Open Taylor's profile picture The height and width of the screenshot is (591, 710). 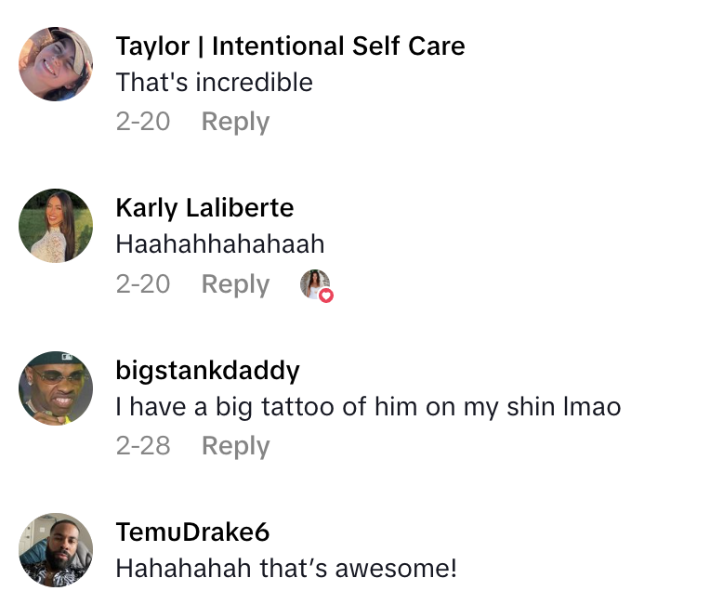click(56, 64)
